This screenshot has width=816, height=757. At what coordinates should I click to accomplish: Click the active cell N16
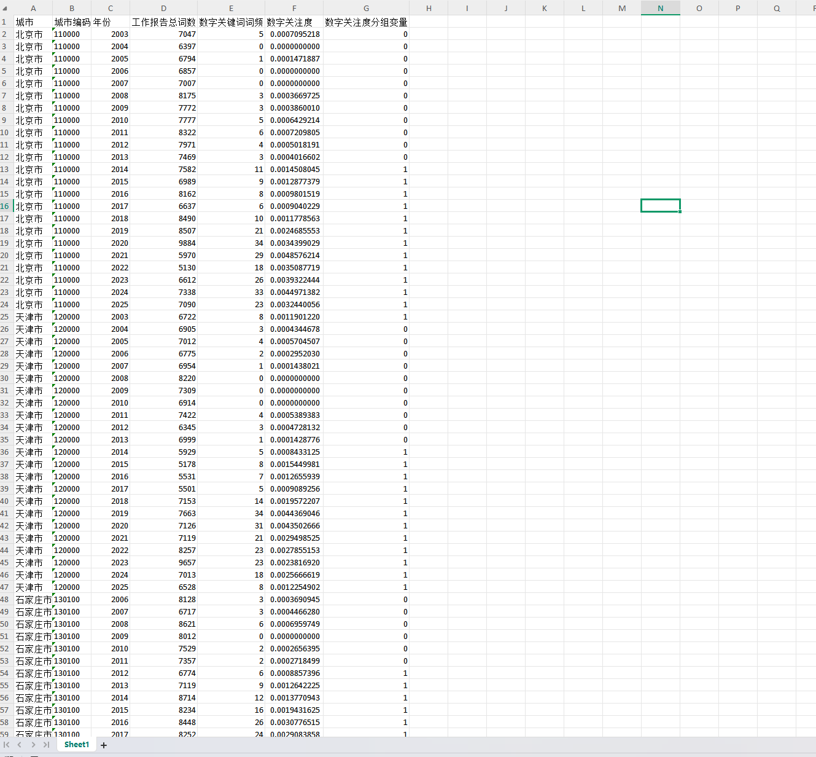[661, 206]
